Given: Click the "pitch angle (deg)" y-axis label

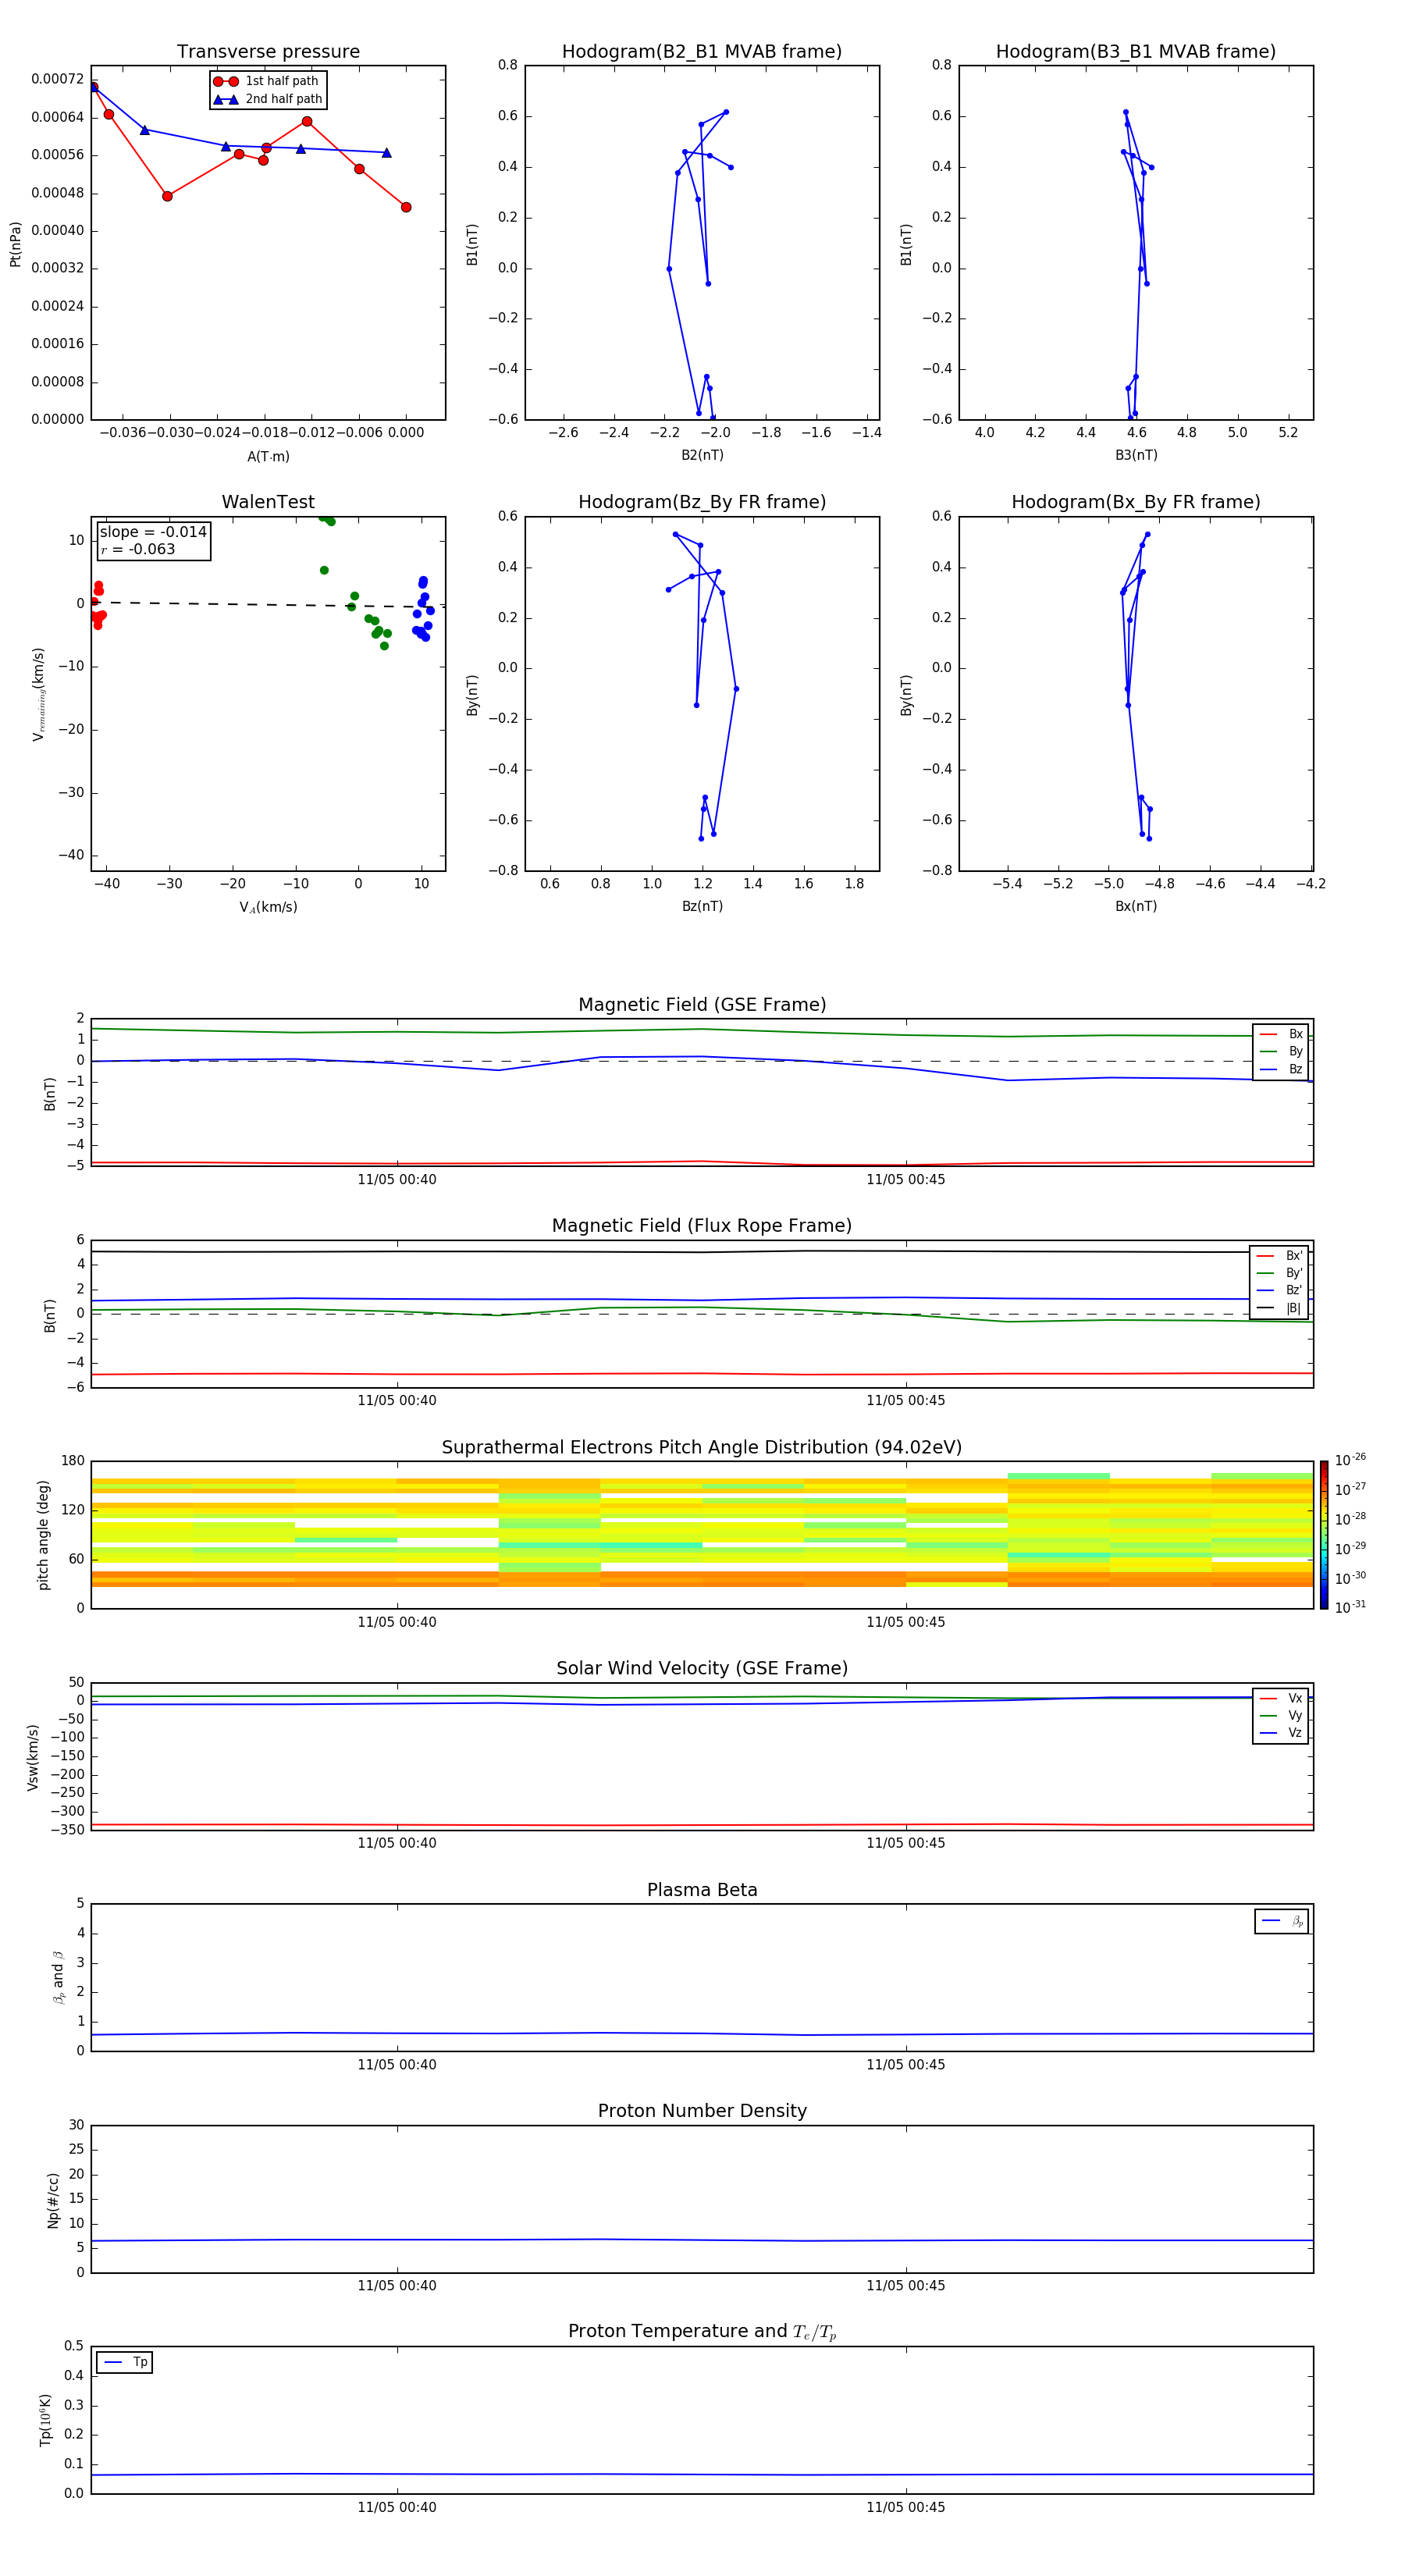Looking at the screenshot, I should pyautogui.click(x=43, y=1535).
